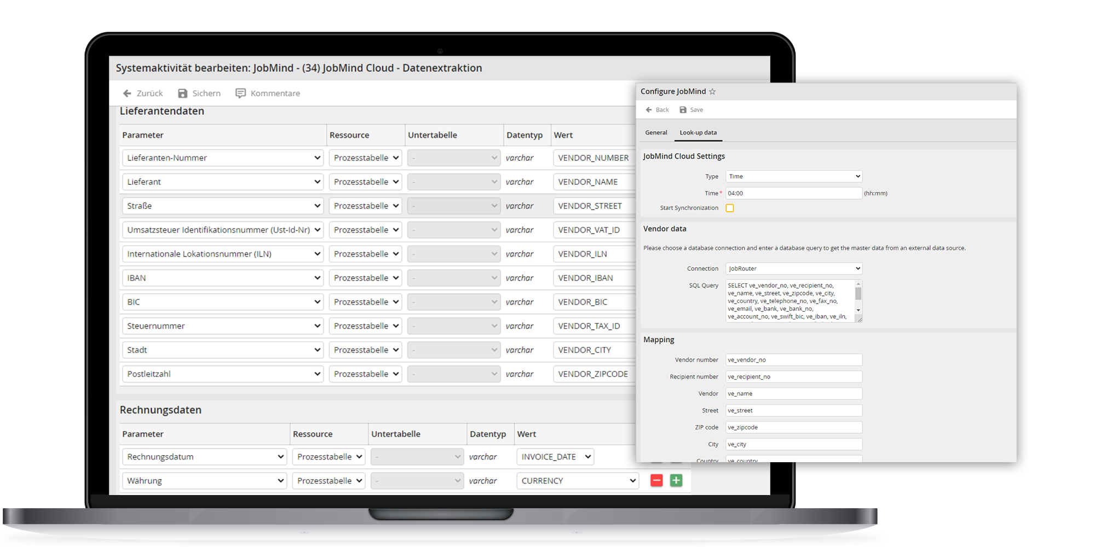Expand the Connection dropdown showing JobRouter

pyautogui.click(x=793, y=269)
